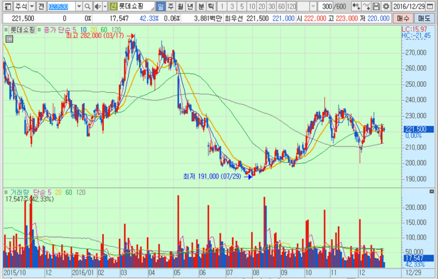Click the 매도 sell button
Viewport: 438px width, 279px height.
tap(424, 18)
